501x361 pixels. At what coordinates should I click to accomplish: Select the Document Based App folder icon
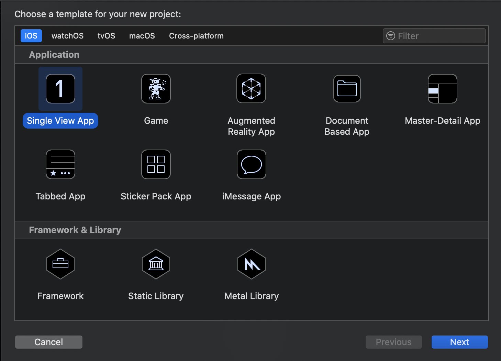pyautogui.click(x=347, y=89)
